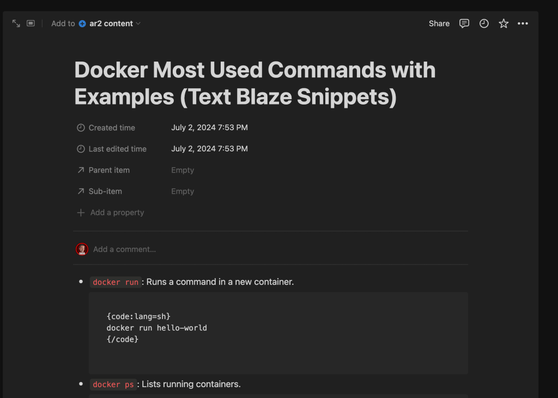The width and height of the screenshot is (558, 398).
Task: Switch peek mode layout icon
Action: 31,23
